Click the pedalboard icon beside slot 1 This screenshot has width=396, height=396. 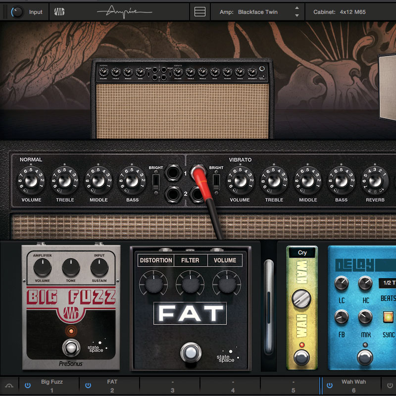pyautogui.click(x=9, y=386)
